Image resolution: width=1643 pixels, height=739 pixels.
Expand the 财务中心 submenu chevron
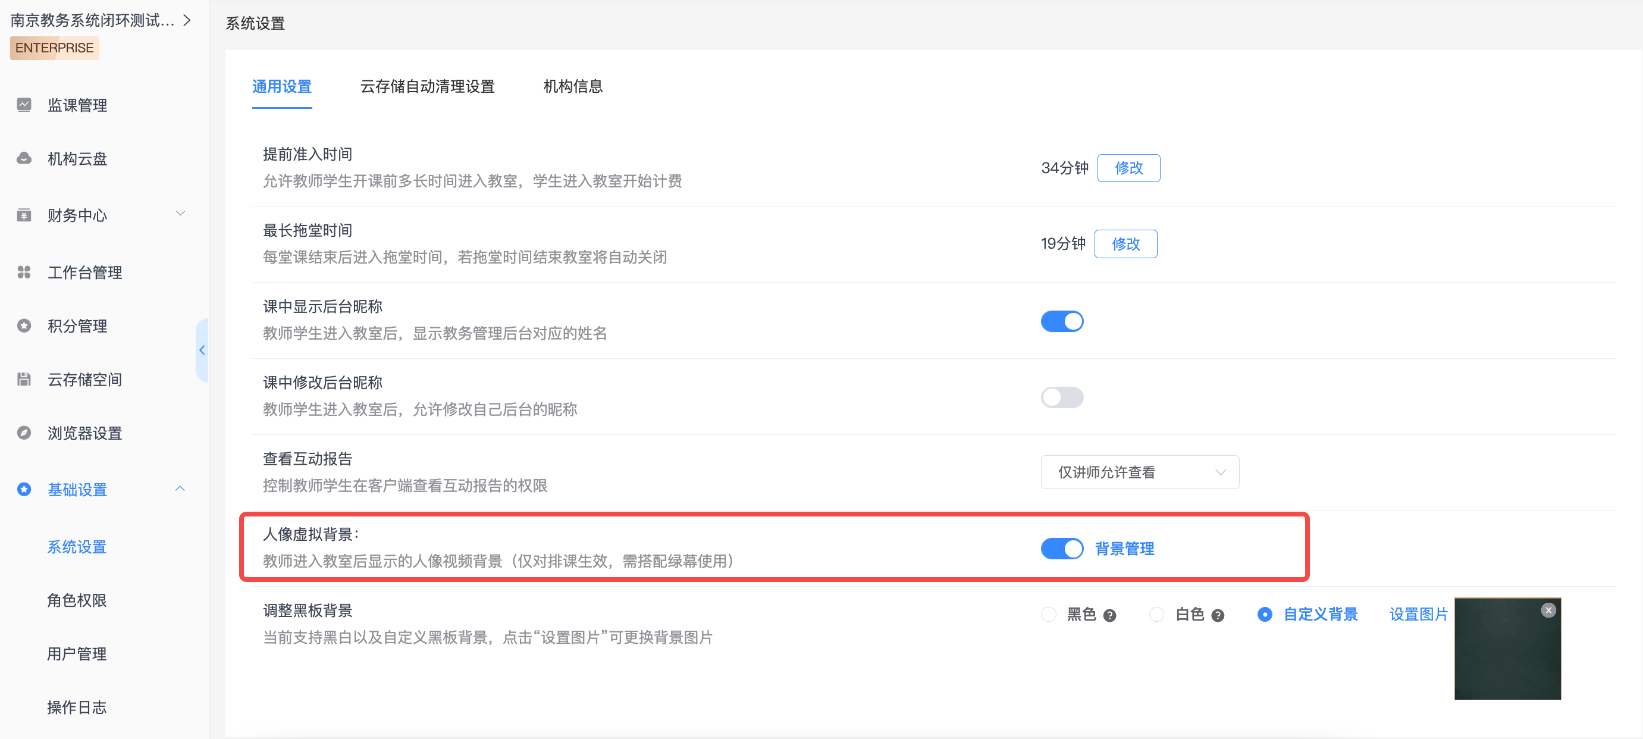click(180, 214)
